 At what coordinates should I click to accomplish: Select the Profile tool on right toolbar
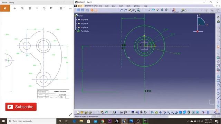(218, 76)
